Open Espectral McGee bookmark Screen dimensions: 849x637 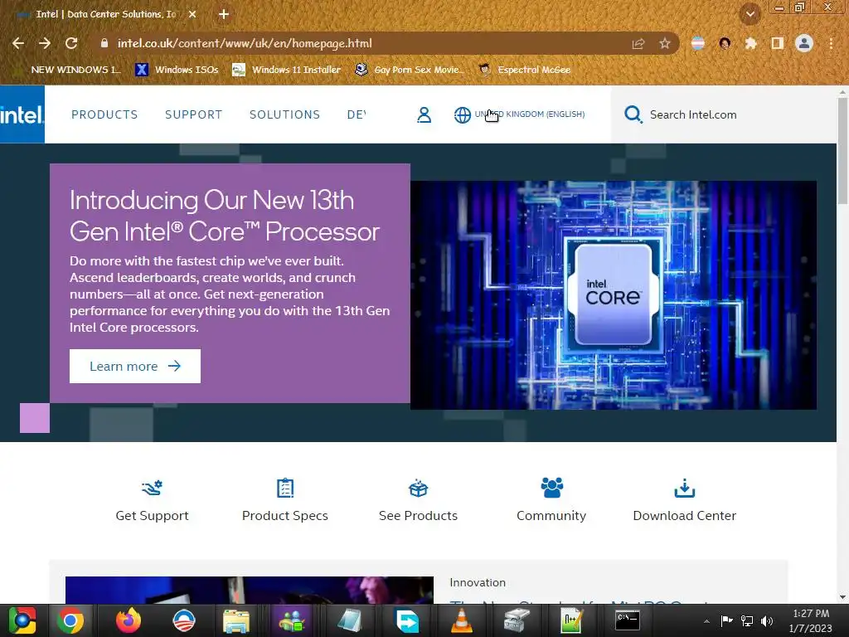[x=525, y=70]
